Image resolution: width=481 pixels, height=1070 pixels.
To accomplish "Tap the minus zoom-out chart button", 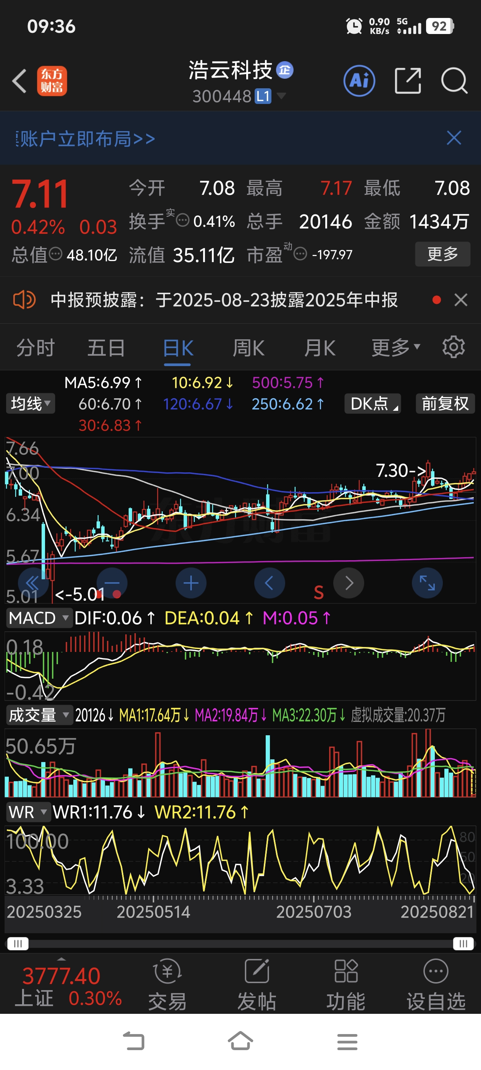I will click(112, 583).
